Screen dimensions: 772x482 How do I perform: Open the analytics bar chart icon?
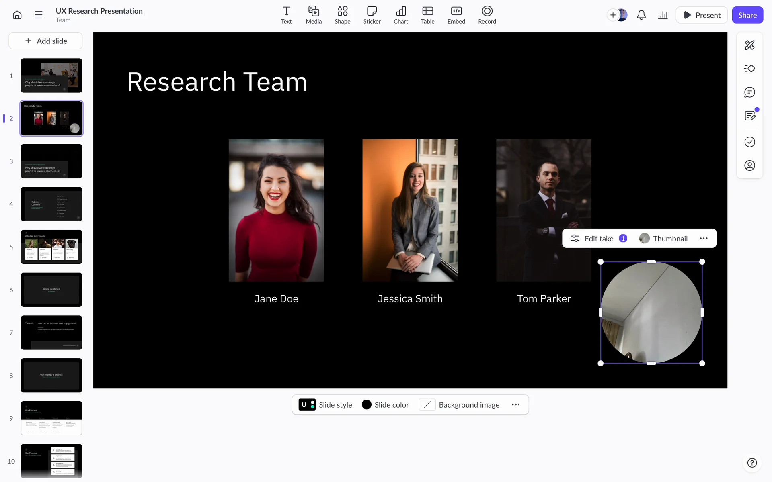(663, 15)
